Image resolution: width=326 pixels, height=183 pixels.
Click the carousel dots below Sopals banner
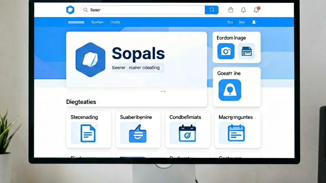click(163, 92)
